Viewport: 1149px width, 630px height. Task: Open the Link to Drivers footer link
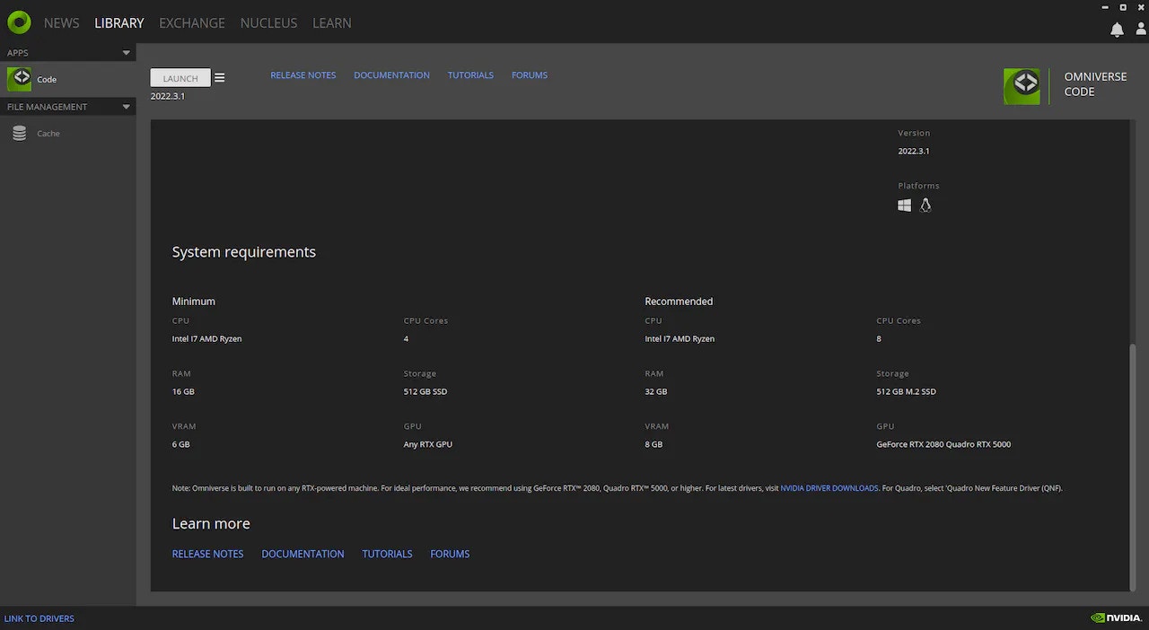39,618
